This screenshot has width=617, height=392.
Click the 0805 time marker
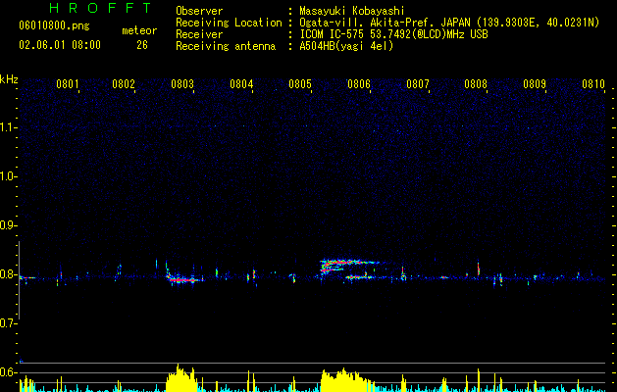[x=300, y=84]
